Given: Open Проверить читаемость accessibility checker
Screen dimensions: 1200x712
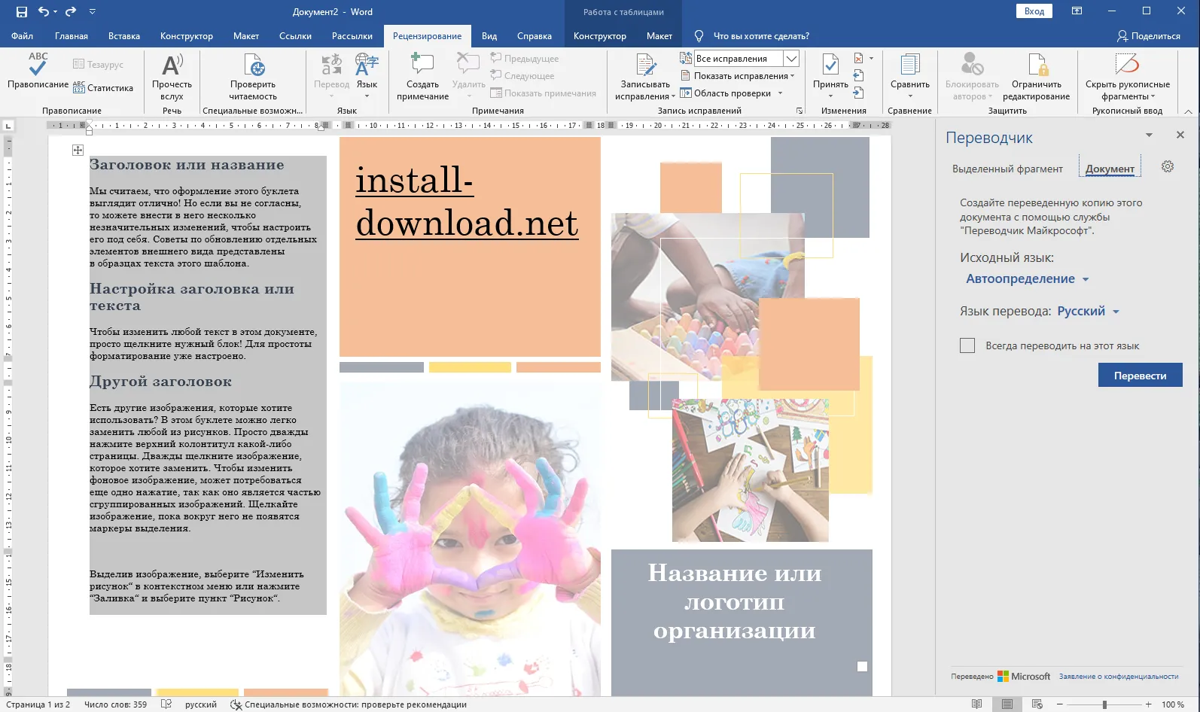Looking at the screenshot, I should 253,66.
